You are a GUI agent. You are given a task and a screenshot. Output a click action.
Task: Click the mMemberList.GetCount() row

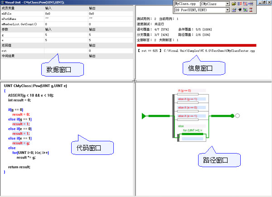(67, 24)
